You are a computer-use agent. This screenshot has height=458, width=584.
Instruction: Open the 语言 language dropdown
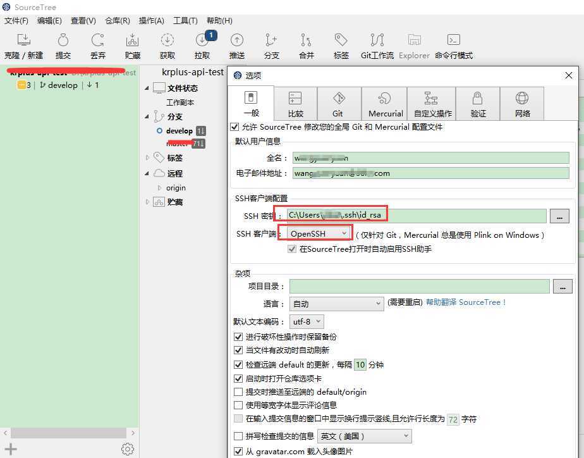[336, 304]
